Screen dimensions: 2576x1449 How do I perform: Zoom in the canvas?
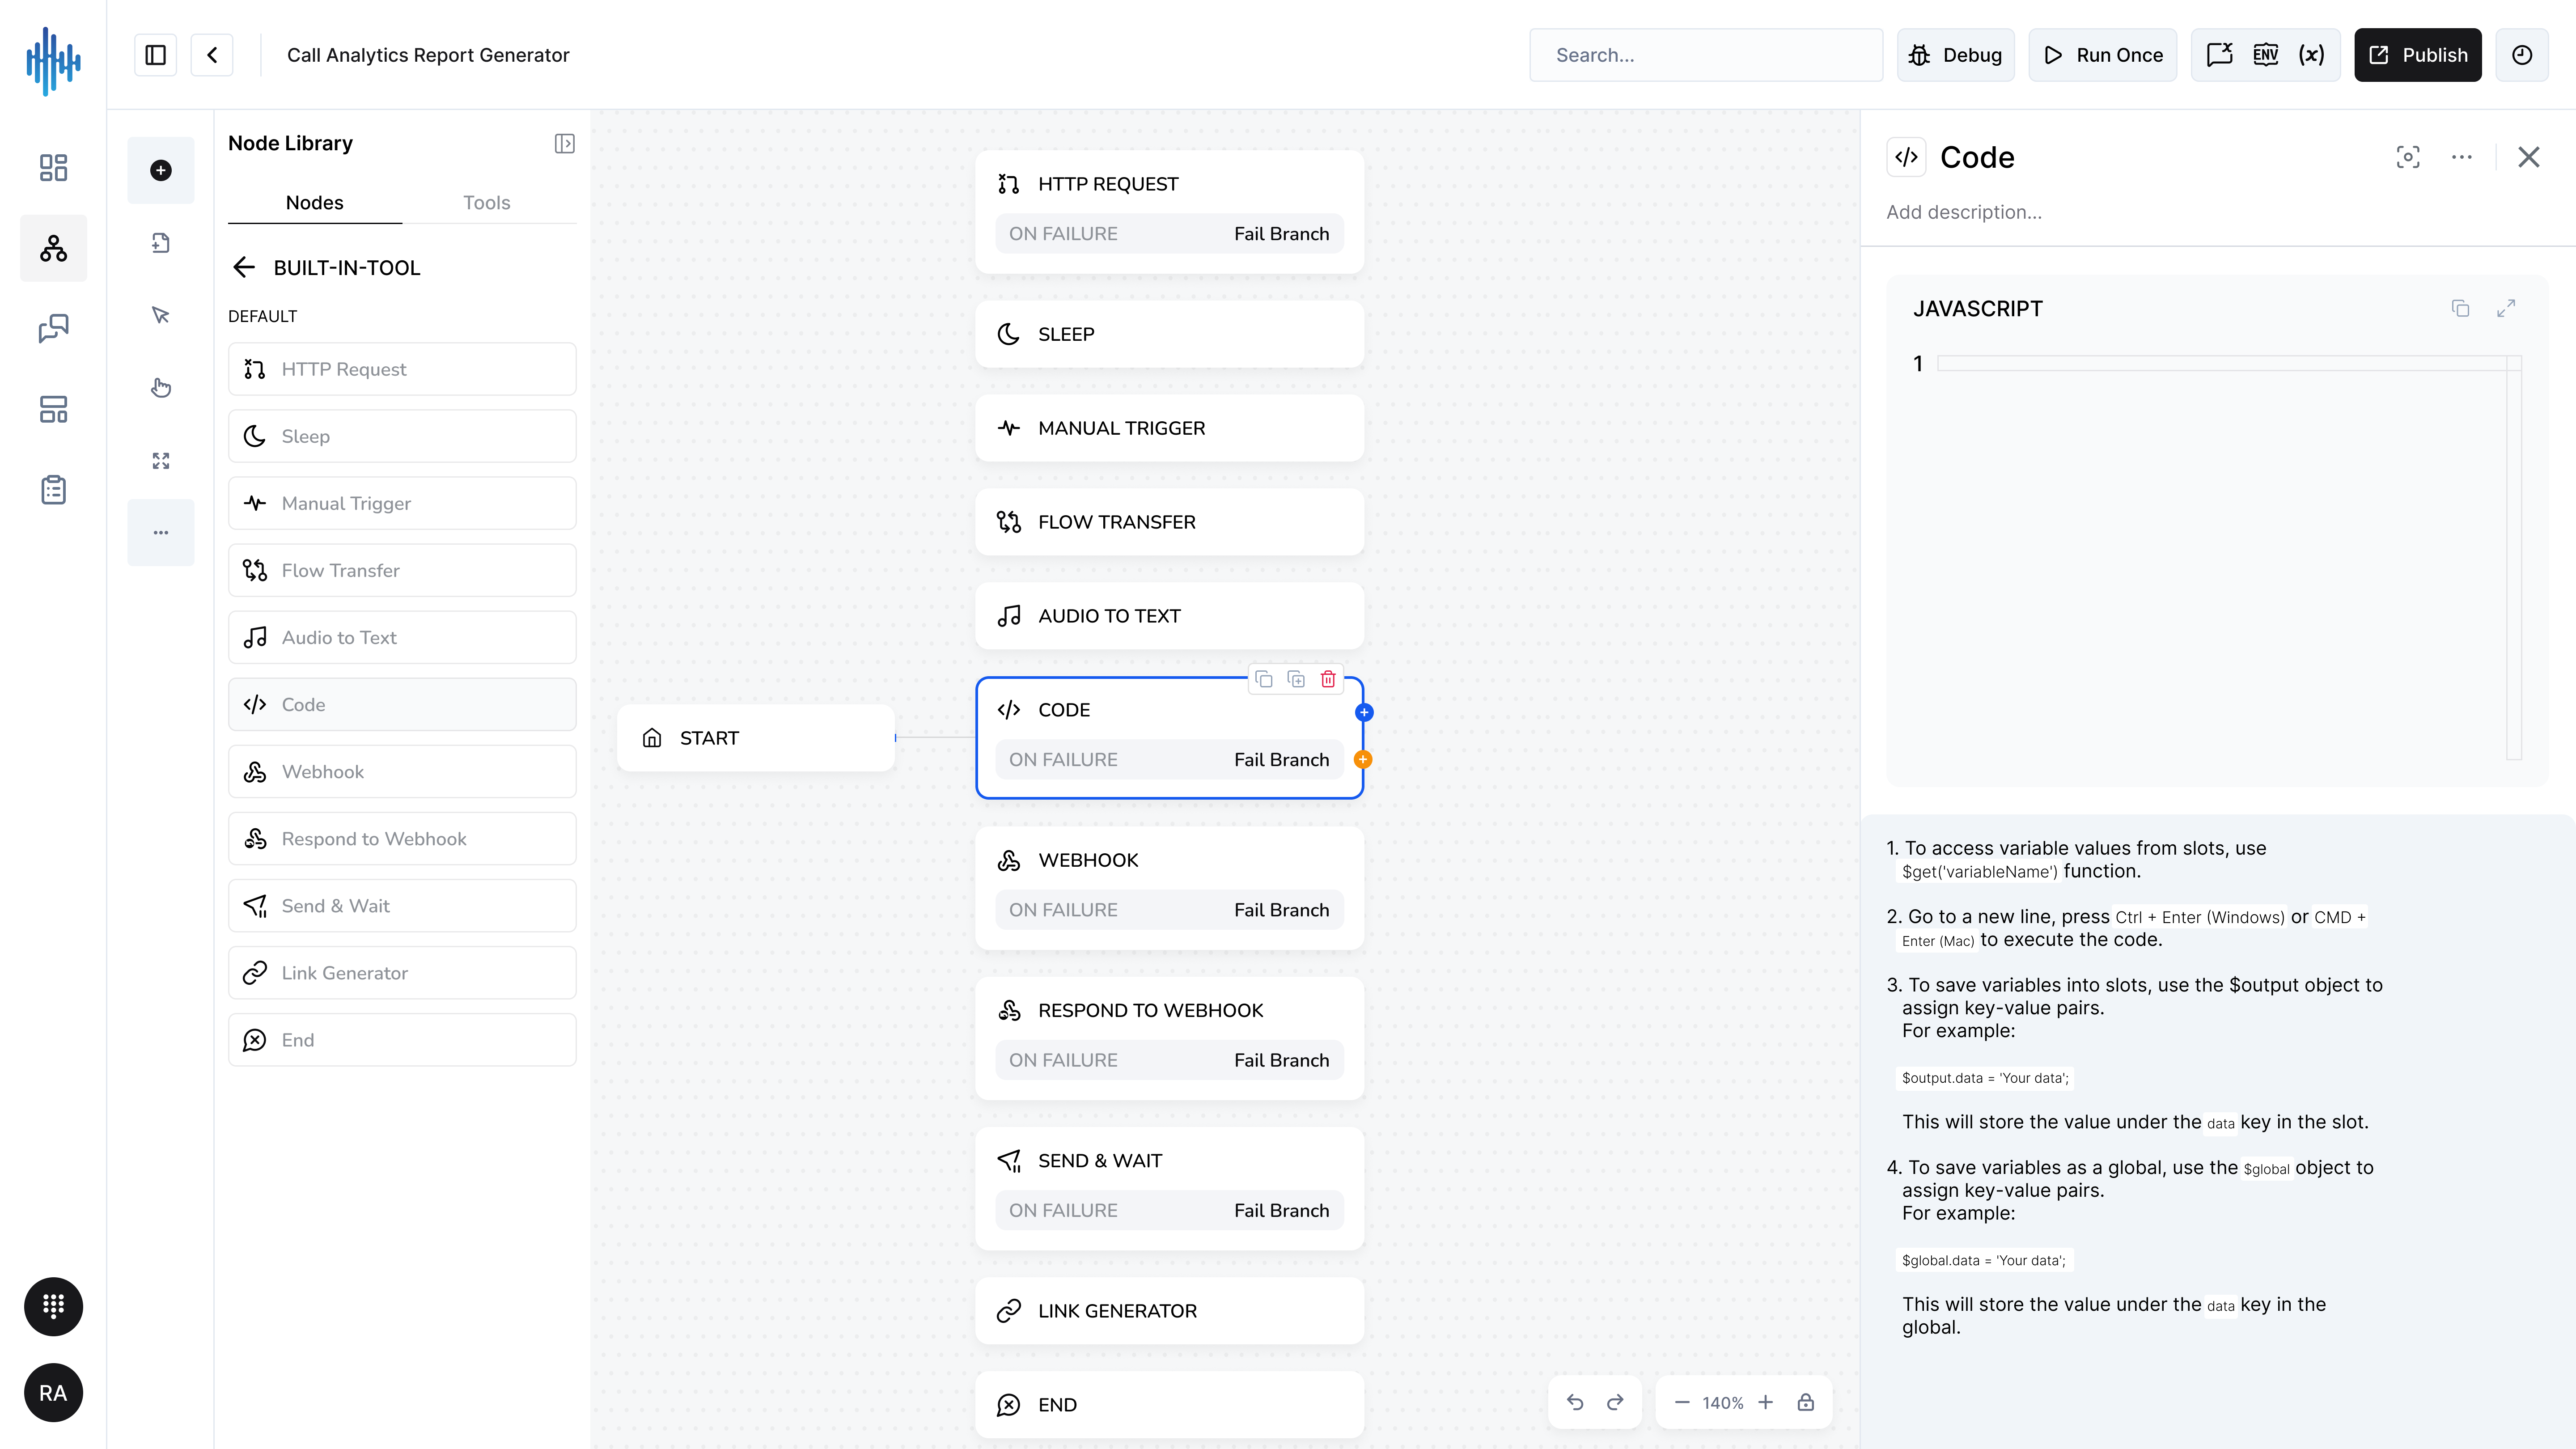click(1766, 1403)
